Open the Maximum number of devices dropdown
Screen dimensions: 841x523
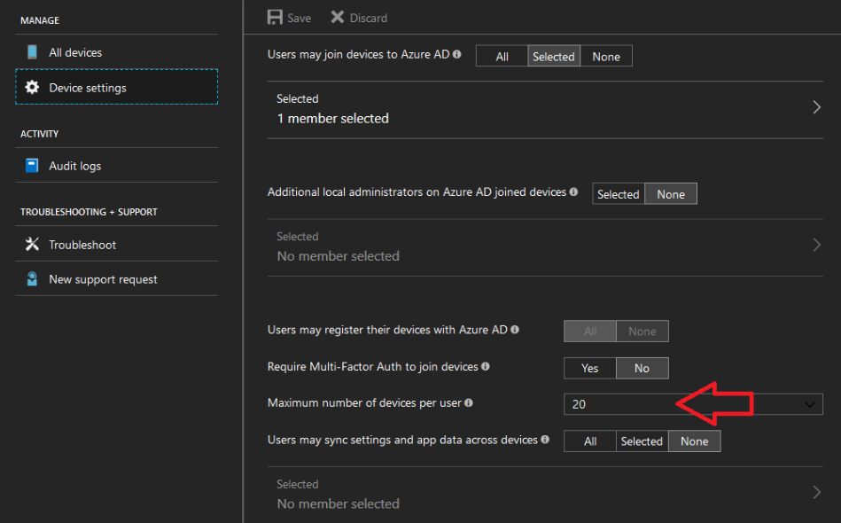(693, 404)
